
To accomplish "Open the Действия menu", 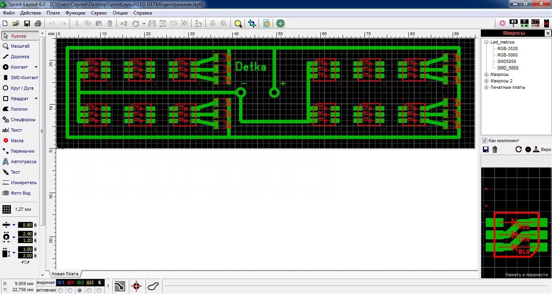I will click(30, 13).
